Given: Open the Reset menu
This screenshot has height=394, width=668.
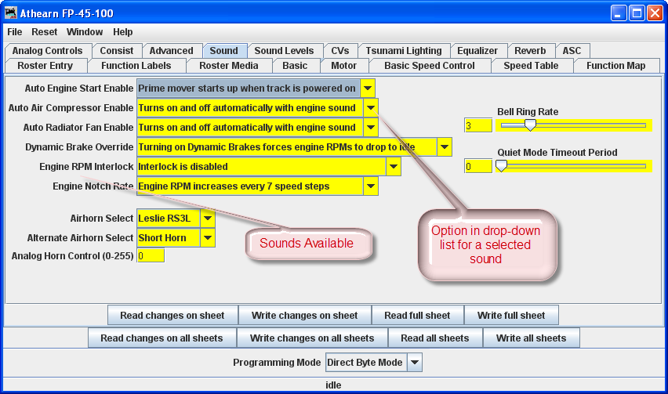Looking at the screenshot, I should [44, 32].
